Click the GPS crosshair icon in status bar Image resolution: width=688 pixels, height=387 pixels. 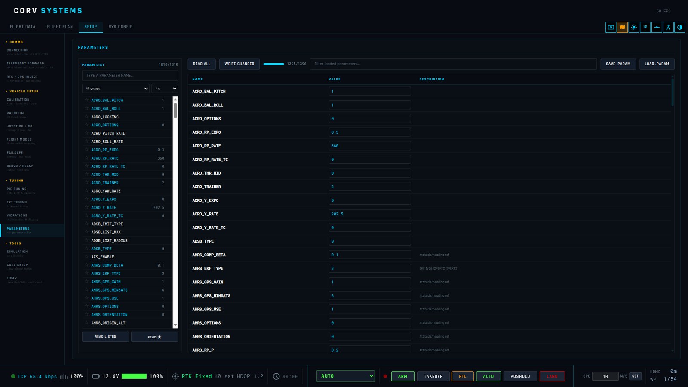click(x=175, y=376)
